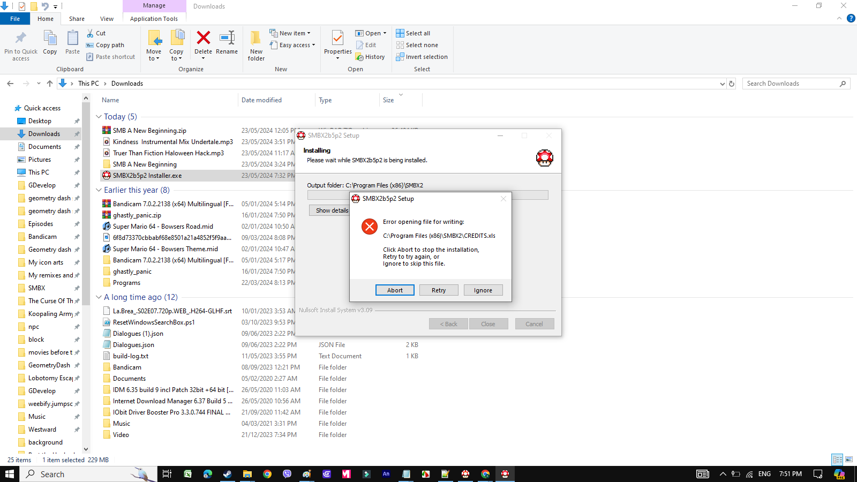857x482 pixels.
Task: Click the Edit ribbon button
Action: tap(366, 45)
